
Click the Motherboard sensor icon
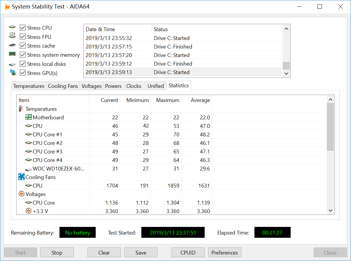[x=28, y=117]
